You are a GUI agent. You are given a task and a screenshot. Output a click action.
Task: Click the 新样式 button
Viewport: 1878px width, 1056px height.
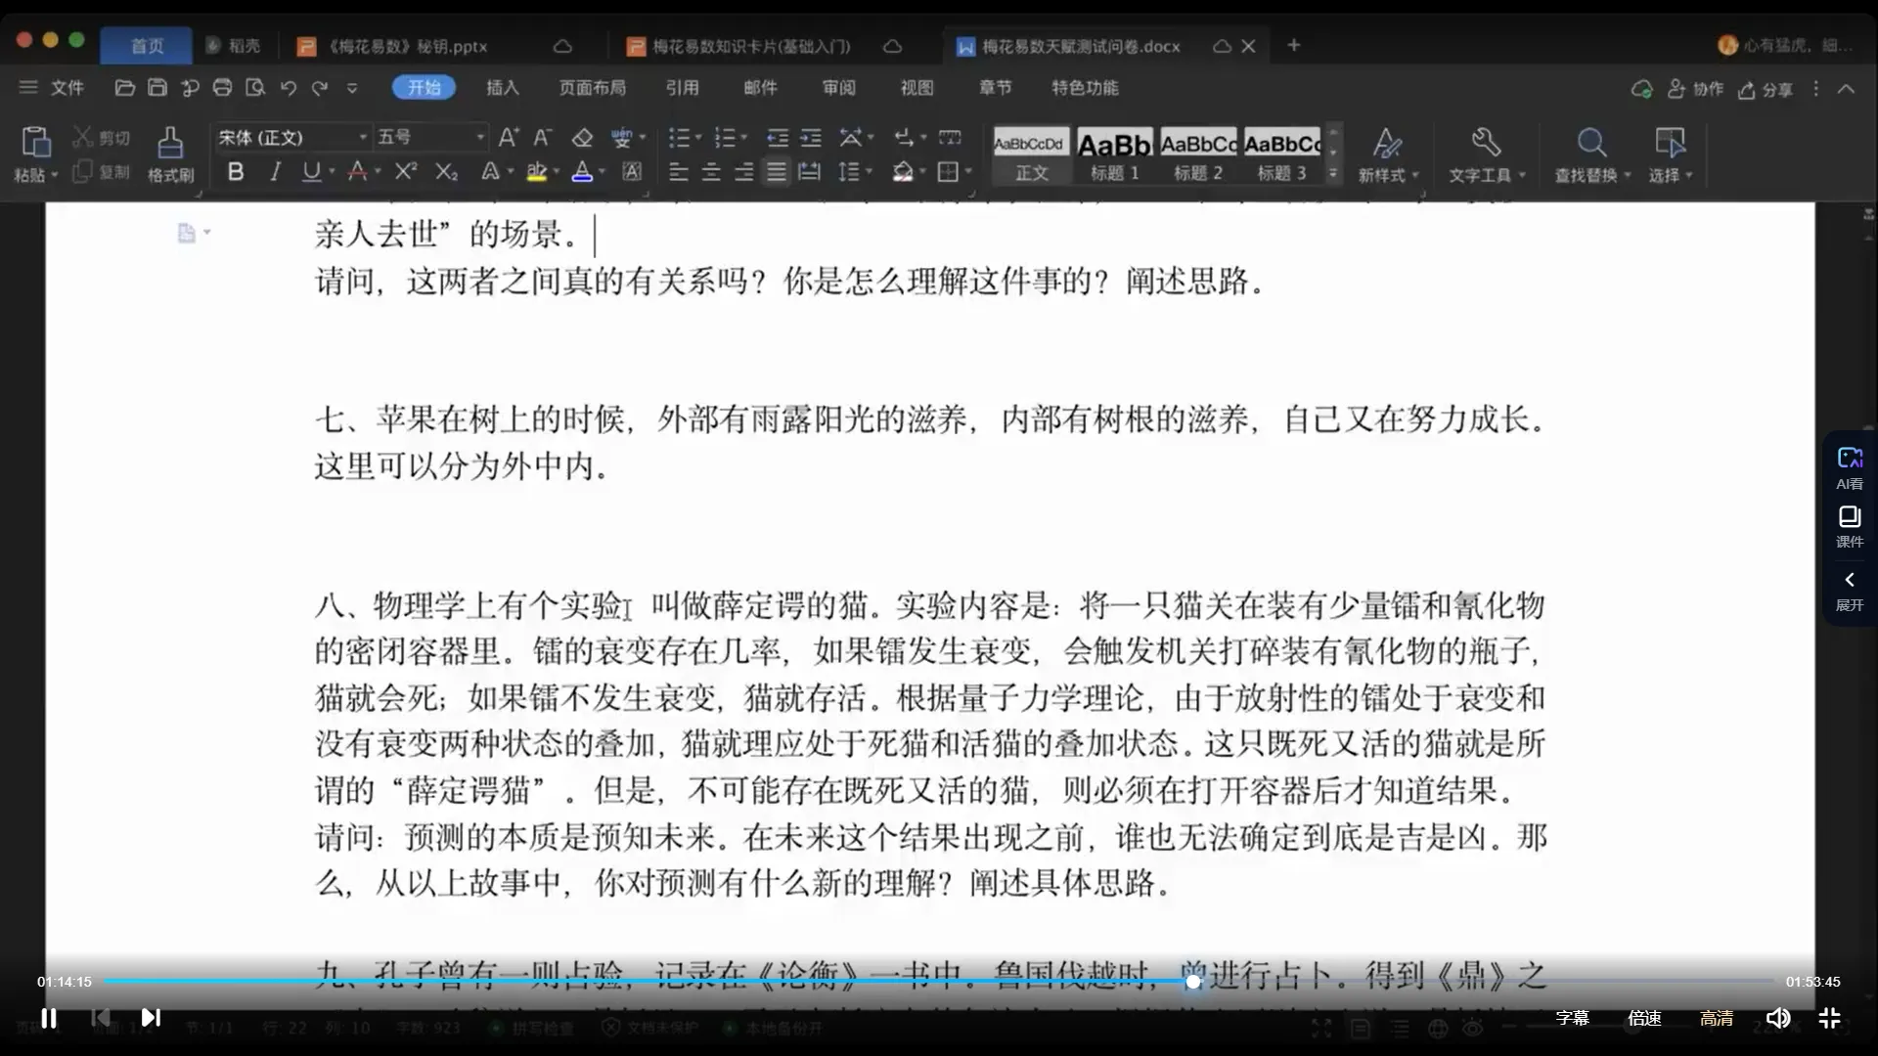[x=1388, y=155]
